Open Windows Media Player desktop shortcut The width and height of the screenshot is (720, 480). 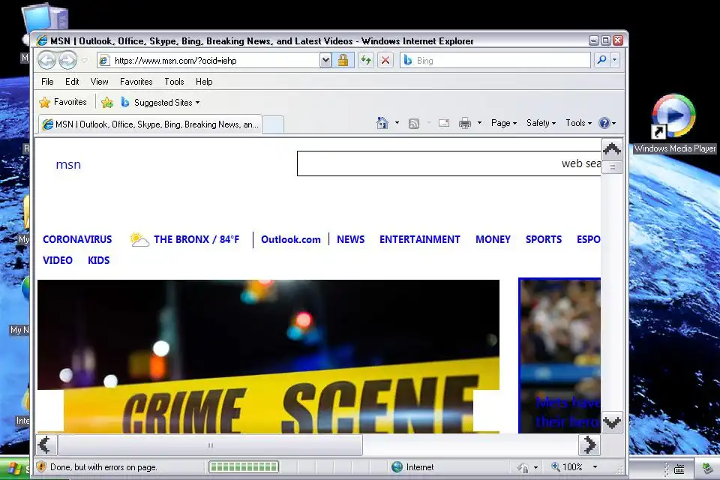tap(674, 123)
